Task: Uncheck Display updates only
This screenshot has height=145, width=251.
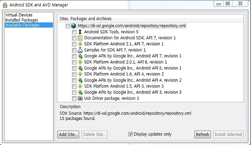Action: 130,134
